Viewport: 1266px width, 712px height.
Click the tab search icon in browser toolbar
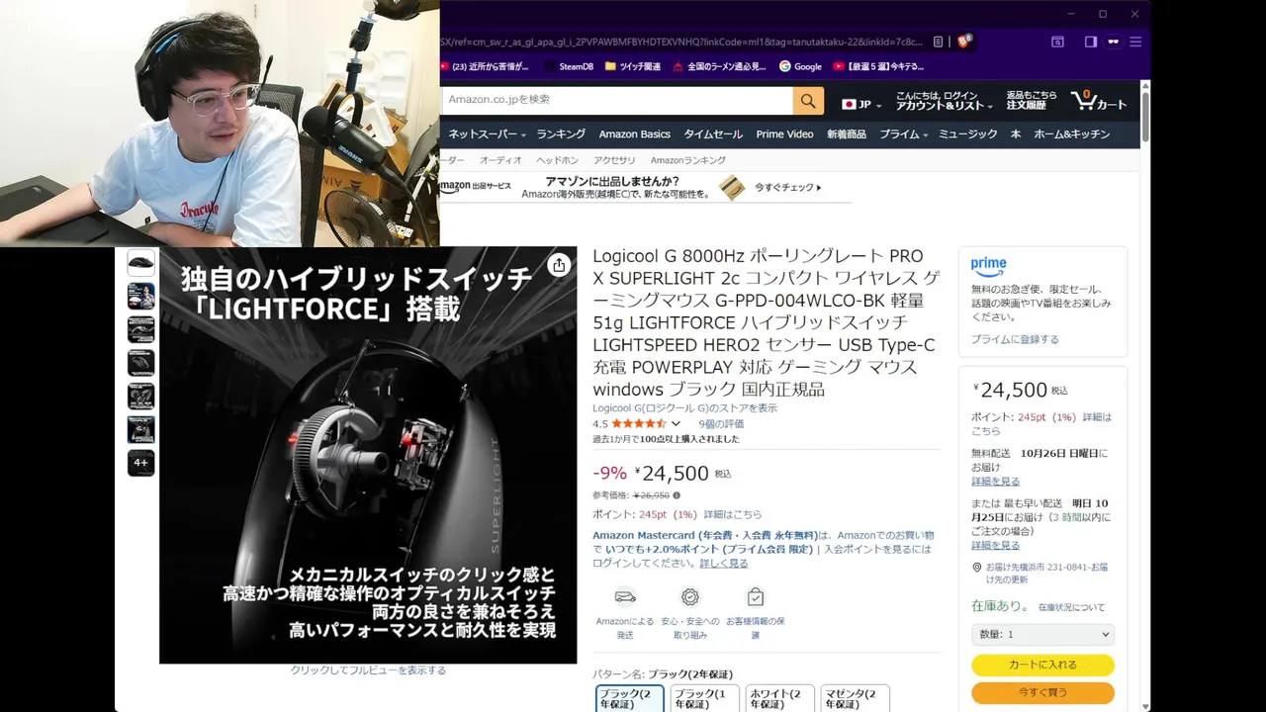click(1057, 42)
